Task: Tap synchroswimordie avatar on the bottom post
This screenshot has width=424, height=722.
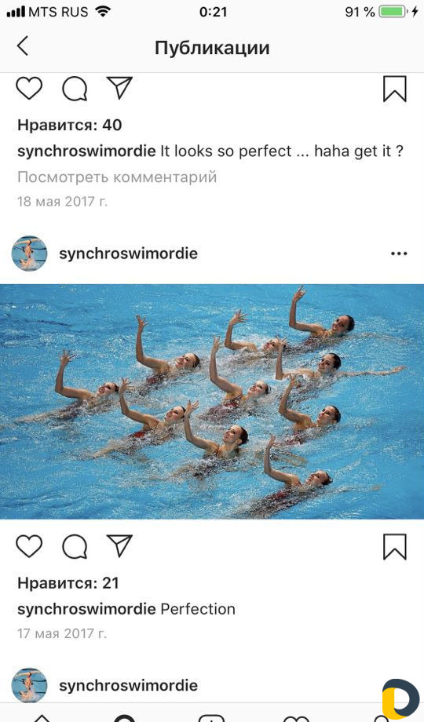Action: pyautogui.click(x=30, y=685)
